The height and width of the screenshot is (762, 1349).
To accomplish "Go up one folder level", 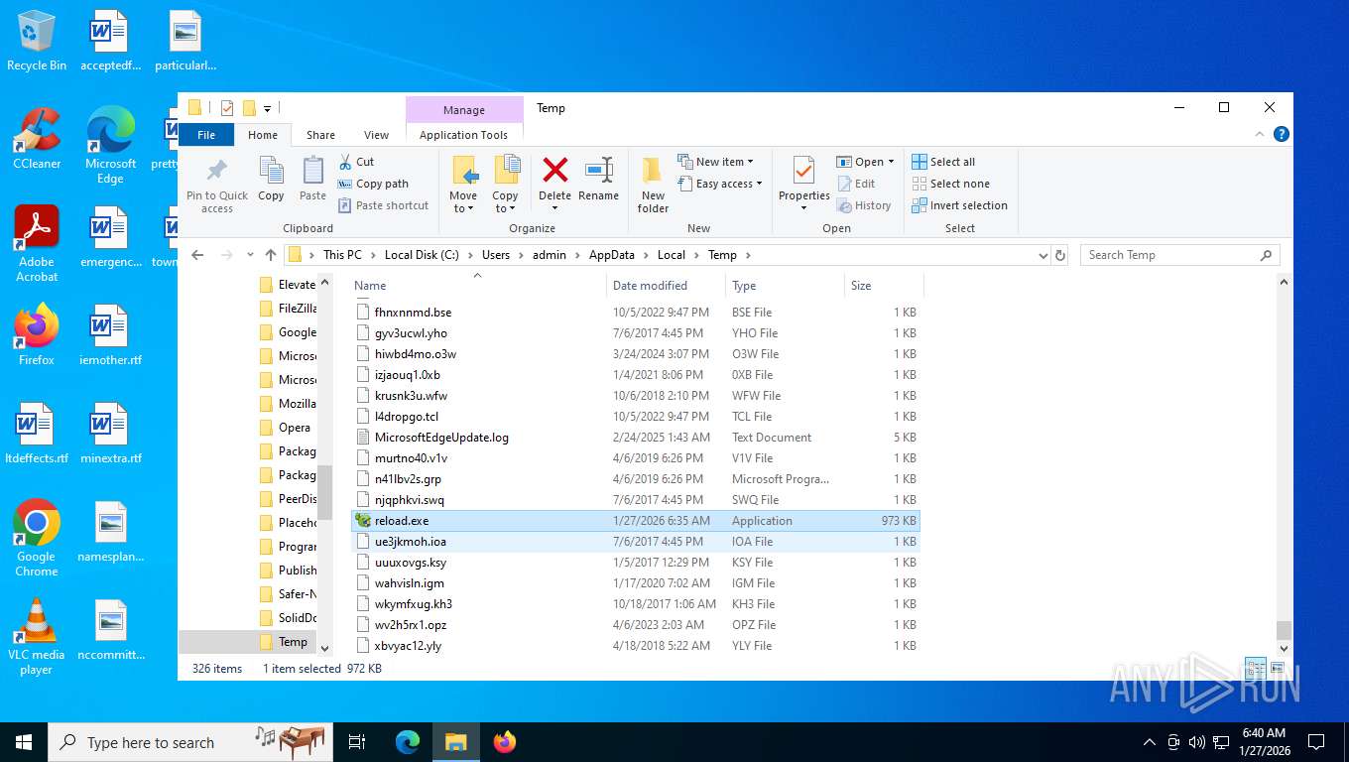I will point(270,255).
